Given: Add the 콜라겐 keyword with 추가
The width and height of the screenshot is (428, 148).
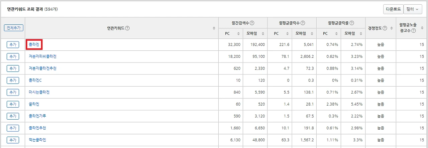Looking at the screenshot, I should point(13,44).
